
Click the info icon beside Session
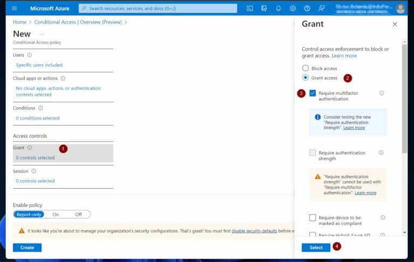tap(34, 171)
